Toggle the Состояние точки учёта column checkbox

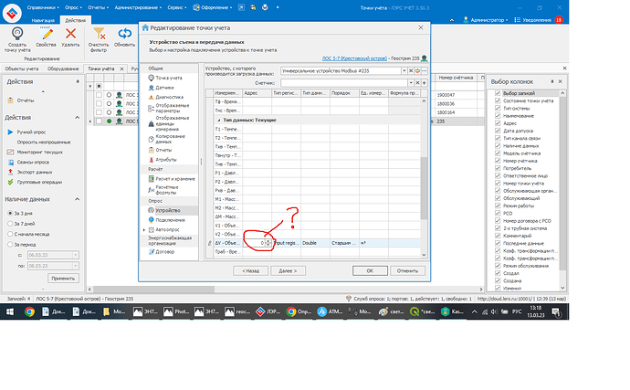point(498,100)
